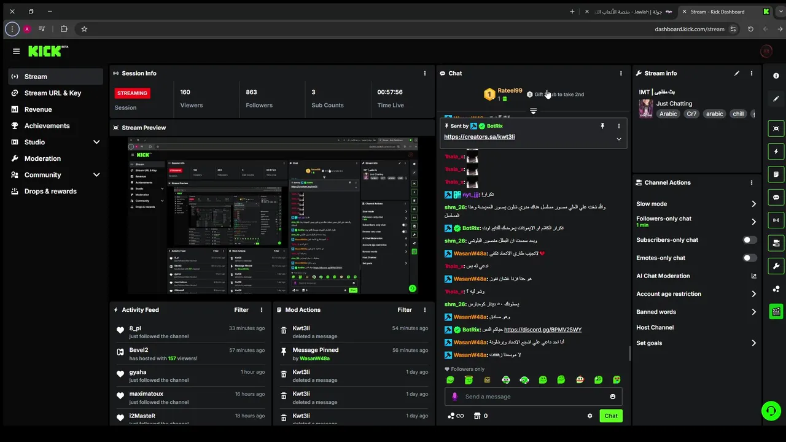Toggle Subscribers-only chat switch
This screenshot has width=786, height=442.
pos(750,240)
